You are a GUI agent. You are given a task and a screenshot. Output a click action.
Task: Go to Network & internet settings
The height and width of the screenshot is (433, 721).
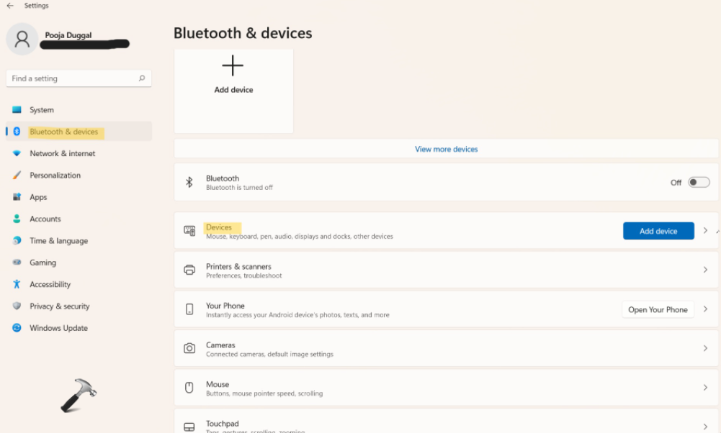coord(62,154)
